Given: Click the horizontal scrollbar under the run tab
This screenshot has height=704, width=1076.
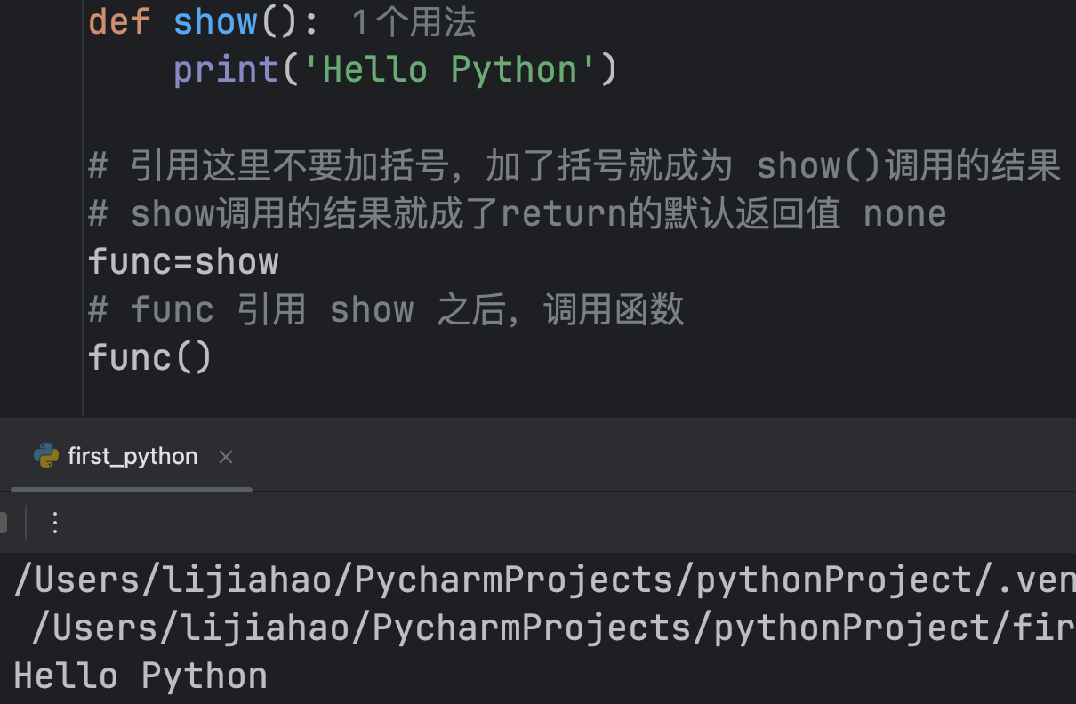Looking at the screenshot, I should tap(133, 489).
